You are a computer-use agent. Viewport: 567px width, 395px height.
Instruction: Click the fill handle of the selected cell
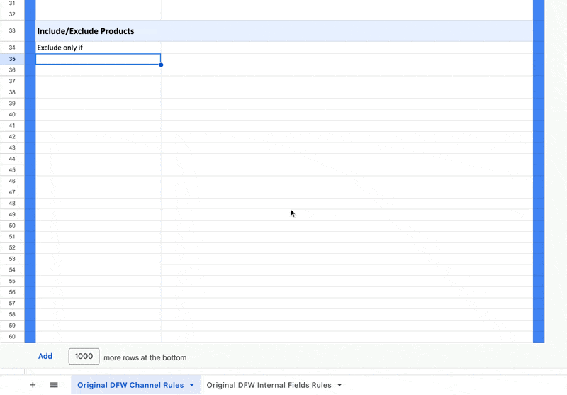[x=161, y=65]
